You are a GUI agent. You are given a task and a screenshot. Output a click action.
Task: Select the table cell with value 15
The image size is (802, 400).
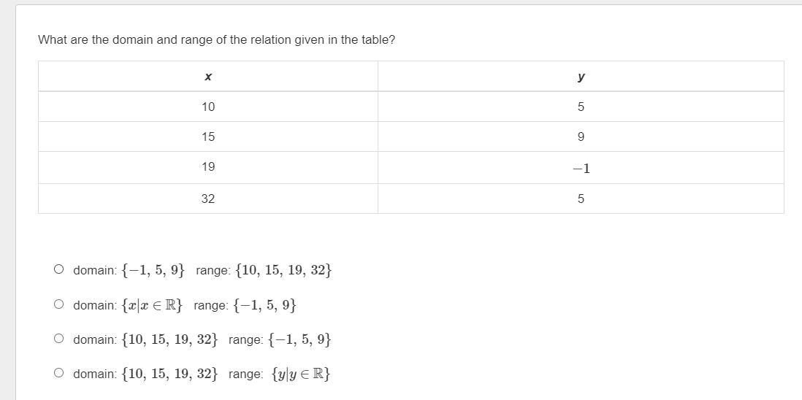pyautogui.click(x=208, y=136)
